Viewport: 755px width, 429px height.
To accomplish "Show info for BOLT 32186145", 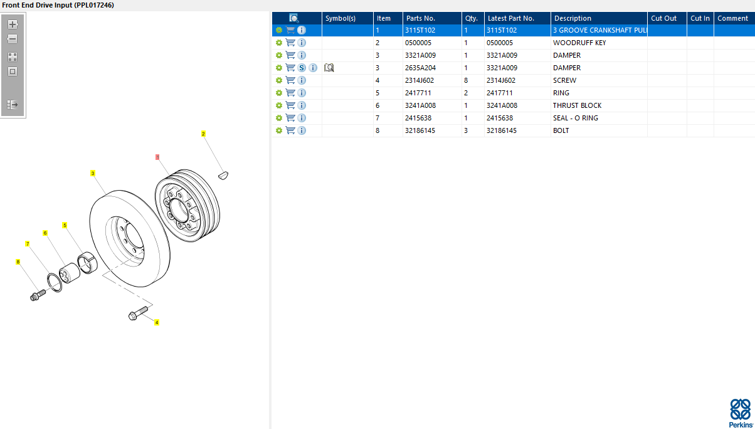I will [x=302, y=130].
